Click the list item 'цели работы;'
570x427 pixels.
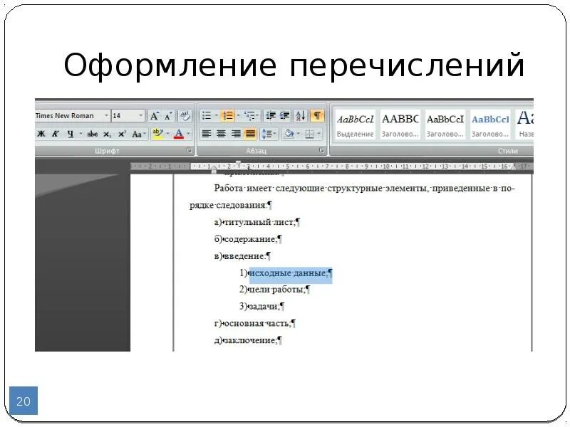coord(276,290)
